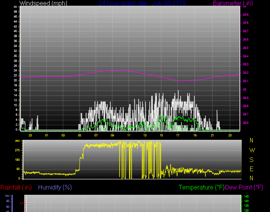The height and width of the screenshot is (212, 270).
Task: Click the 01 hour mark on time axis
Action: click(47, 135)
